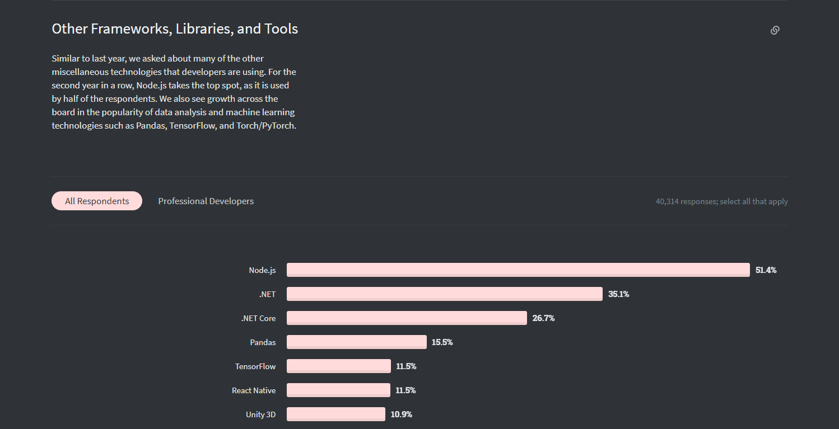The image size is (839, 429).
Task: Click the .NET bar in the chart
Action: coord(445,294)
